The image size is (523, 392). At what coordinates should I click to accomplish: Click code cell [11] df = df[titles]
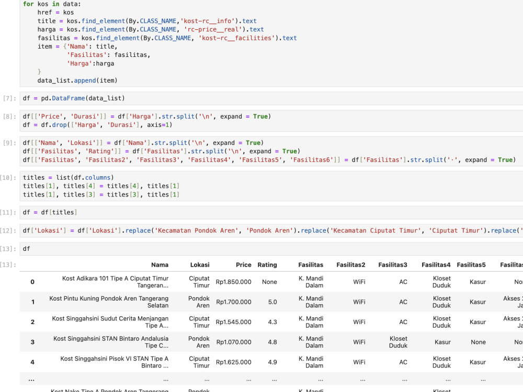click(271, 212)
